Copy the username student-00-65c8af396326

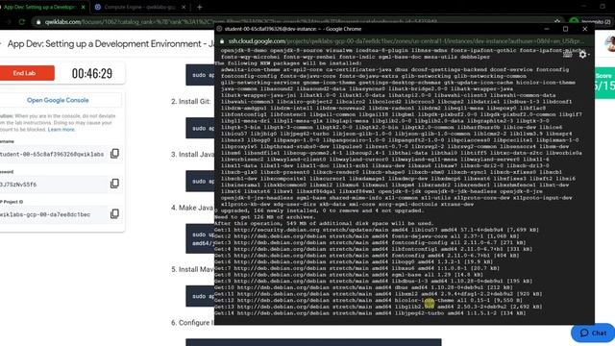click(114, 154)
